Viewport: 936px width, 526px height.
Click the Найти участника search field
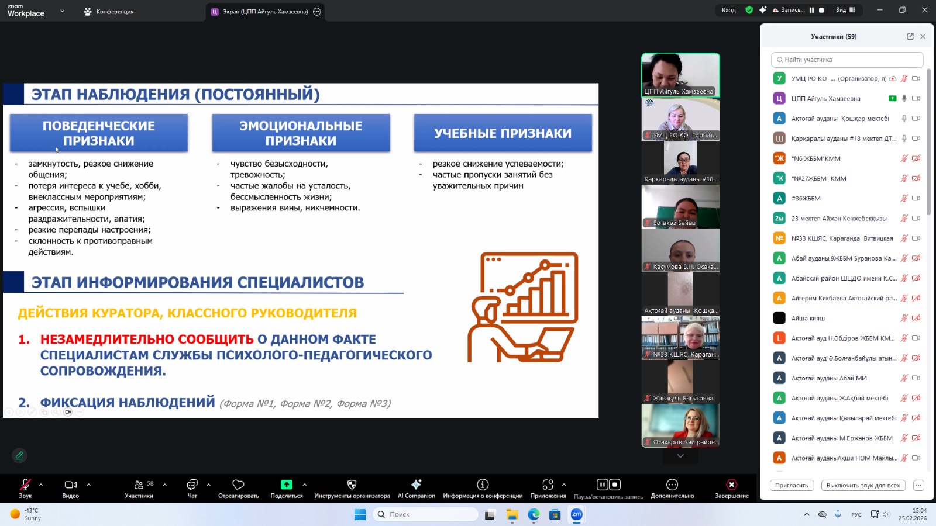click(x=847, y=60)
